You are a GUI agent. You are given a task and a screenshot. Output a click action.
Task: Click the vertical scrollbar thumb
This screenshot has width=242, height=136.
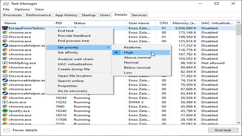click(x=238, y=30)
